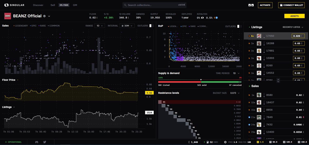The image size is (309, 145).
Task: Click the 0.63 price button for 16288
Action: coord(299,43)
